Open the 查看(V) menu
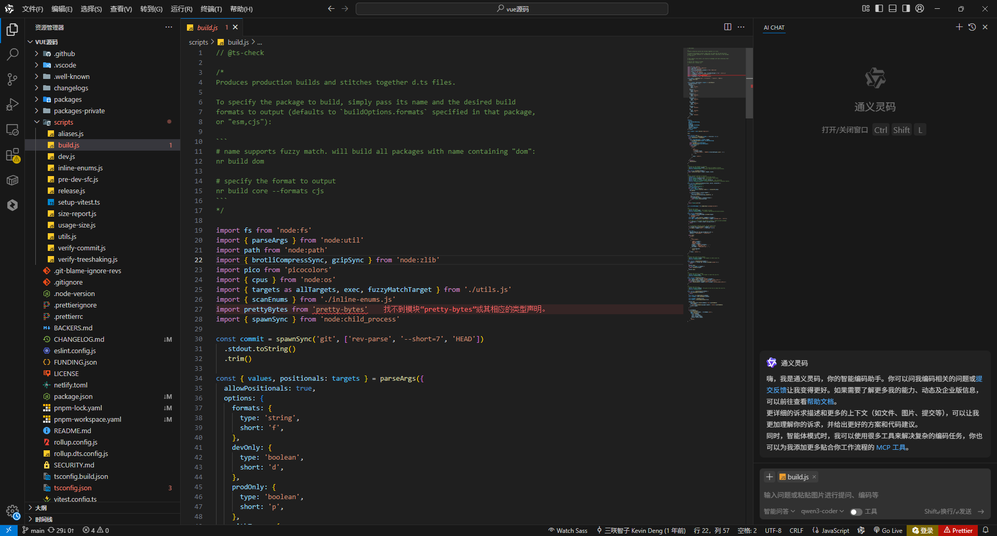This screenshot has height=536, width=997. (121, 9)
